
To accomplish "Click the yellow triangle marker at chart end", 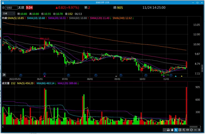I will [182, 76].
